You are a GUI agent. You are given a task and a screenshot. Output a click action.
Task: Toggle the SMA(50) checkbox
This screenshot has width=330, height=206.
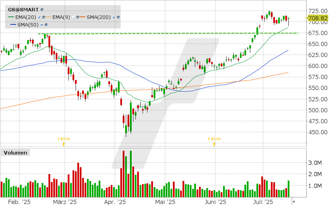coord(42,25)
